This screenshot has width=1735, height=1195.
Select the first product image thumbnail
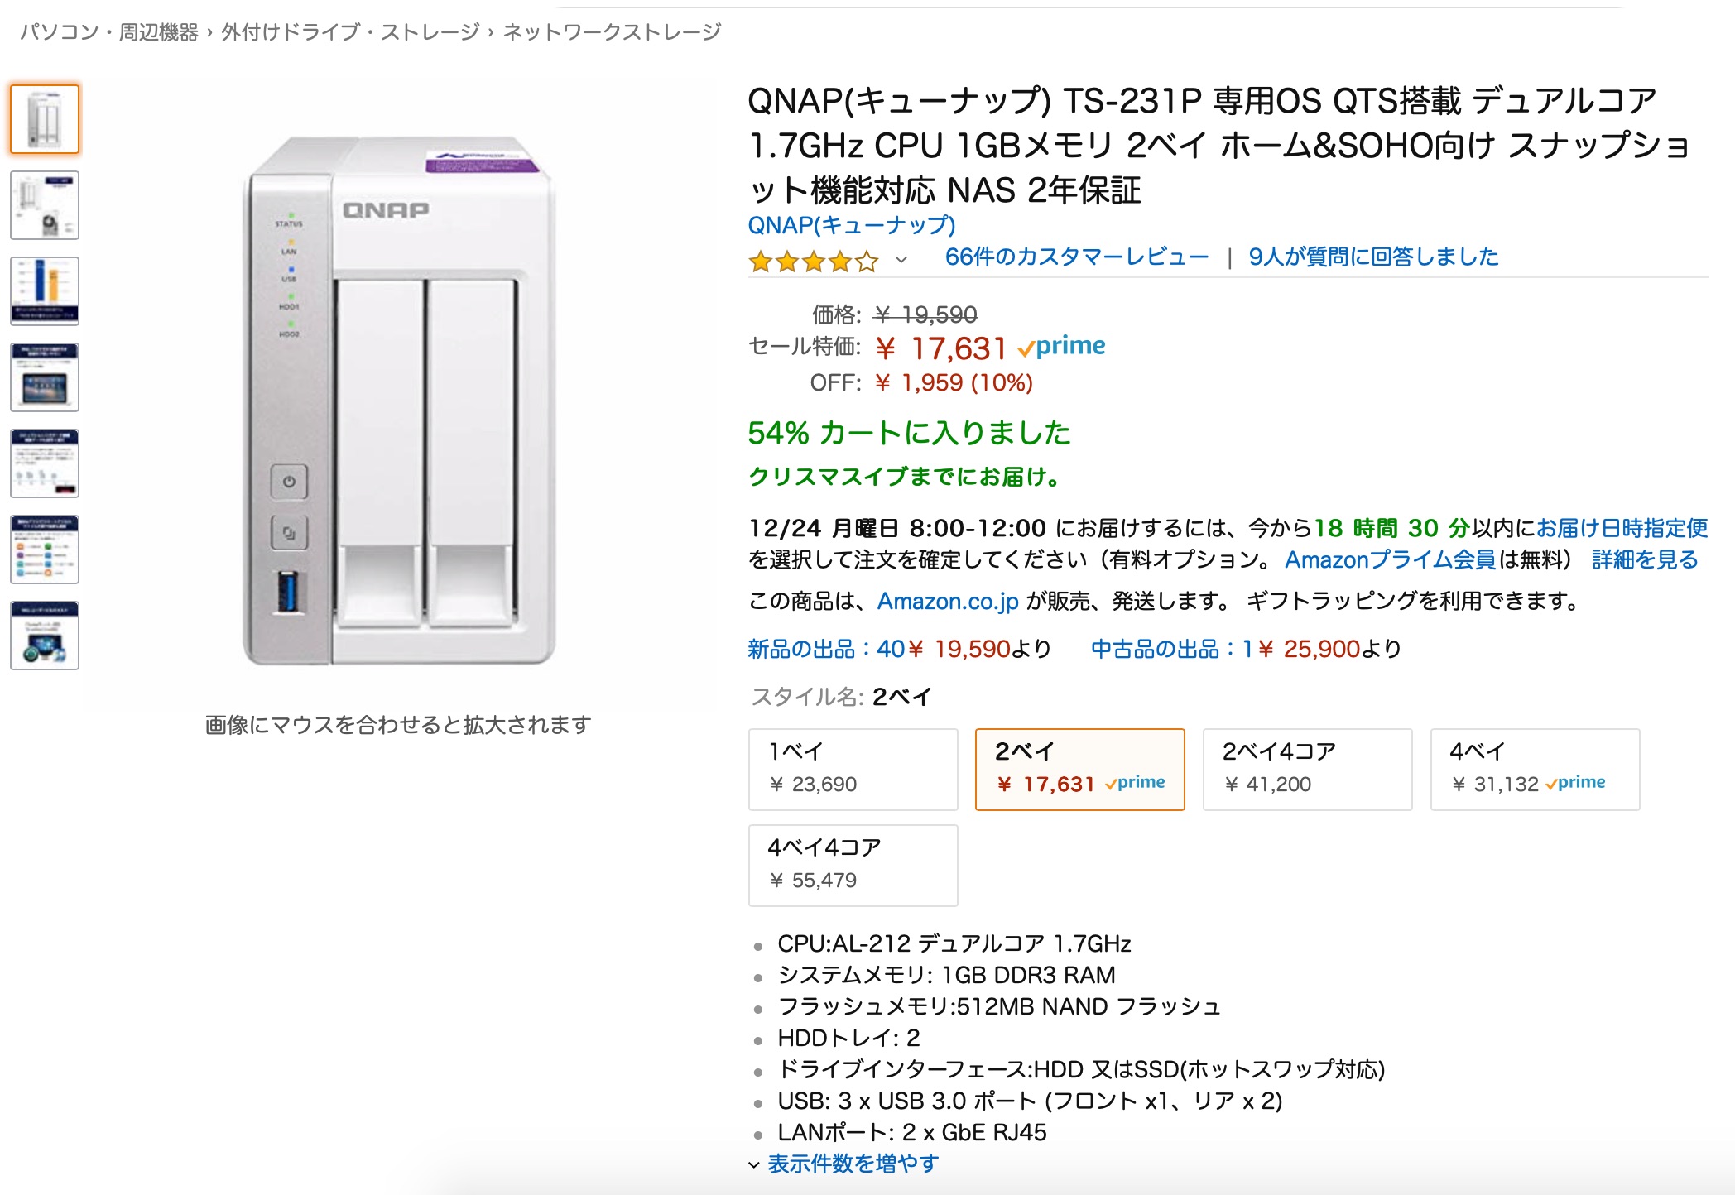[x=45, y=119]
